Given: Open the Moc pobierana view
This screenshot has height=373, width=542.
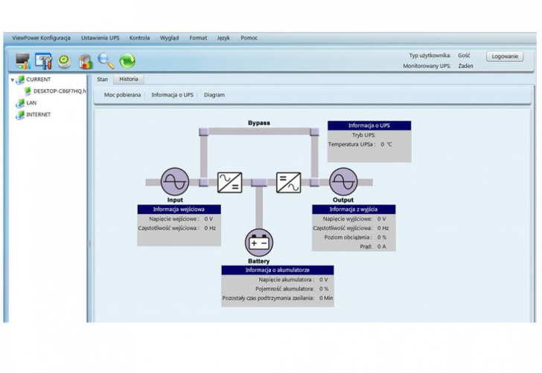Looking at the screenshot, I should point(122,95).
